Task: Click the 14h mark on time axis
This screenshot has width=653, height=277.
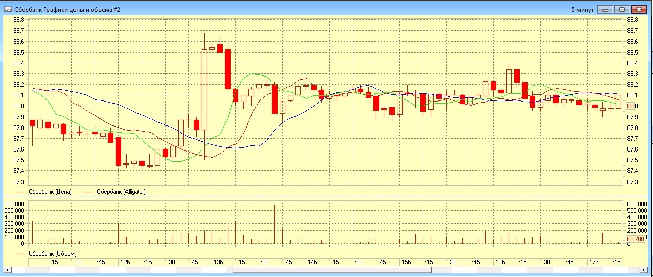Action: click(x=312, y=262)
